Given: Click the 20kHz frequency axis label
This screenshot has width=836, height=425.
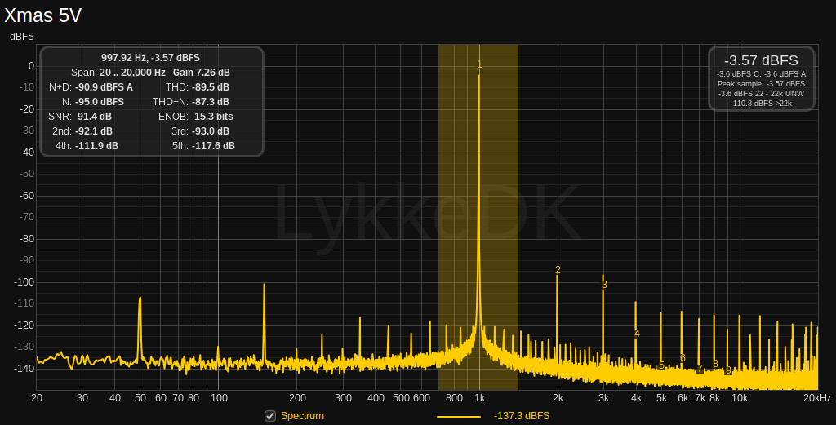Looking at the screenshot, I should click(x=816, y=398).
